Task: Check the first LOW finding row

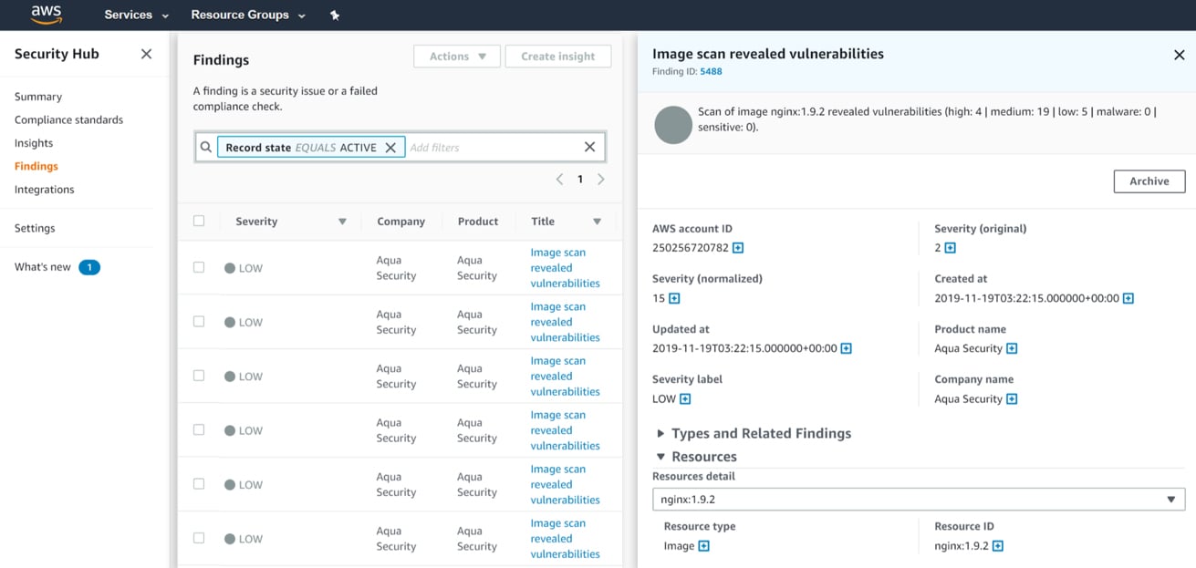Action: click(199, 267)
